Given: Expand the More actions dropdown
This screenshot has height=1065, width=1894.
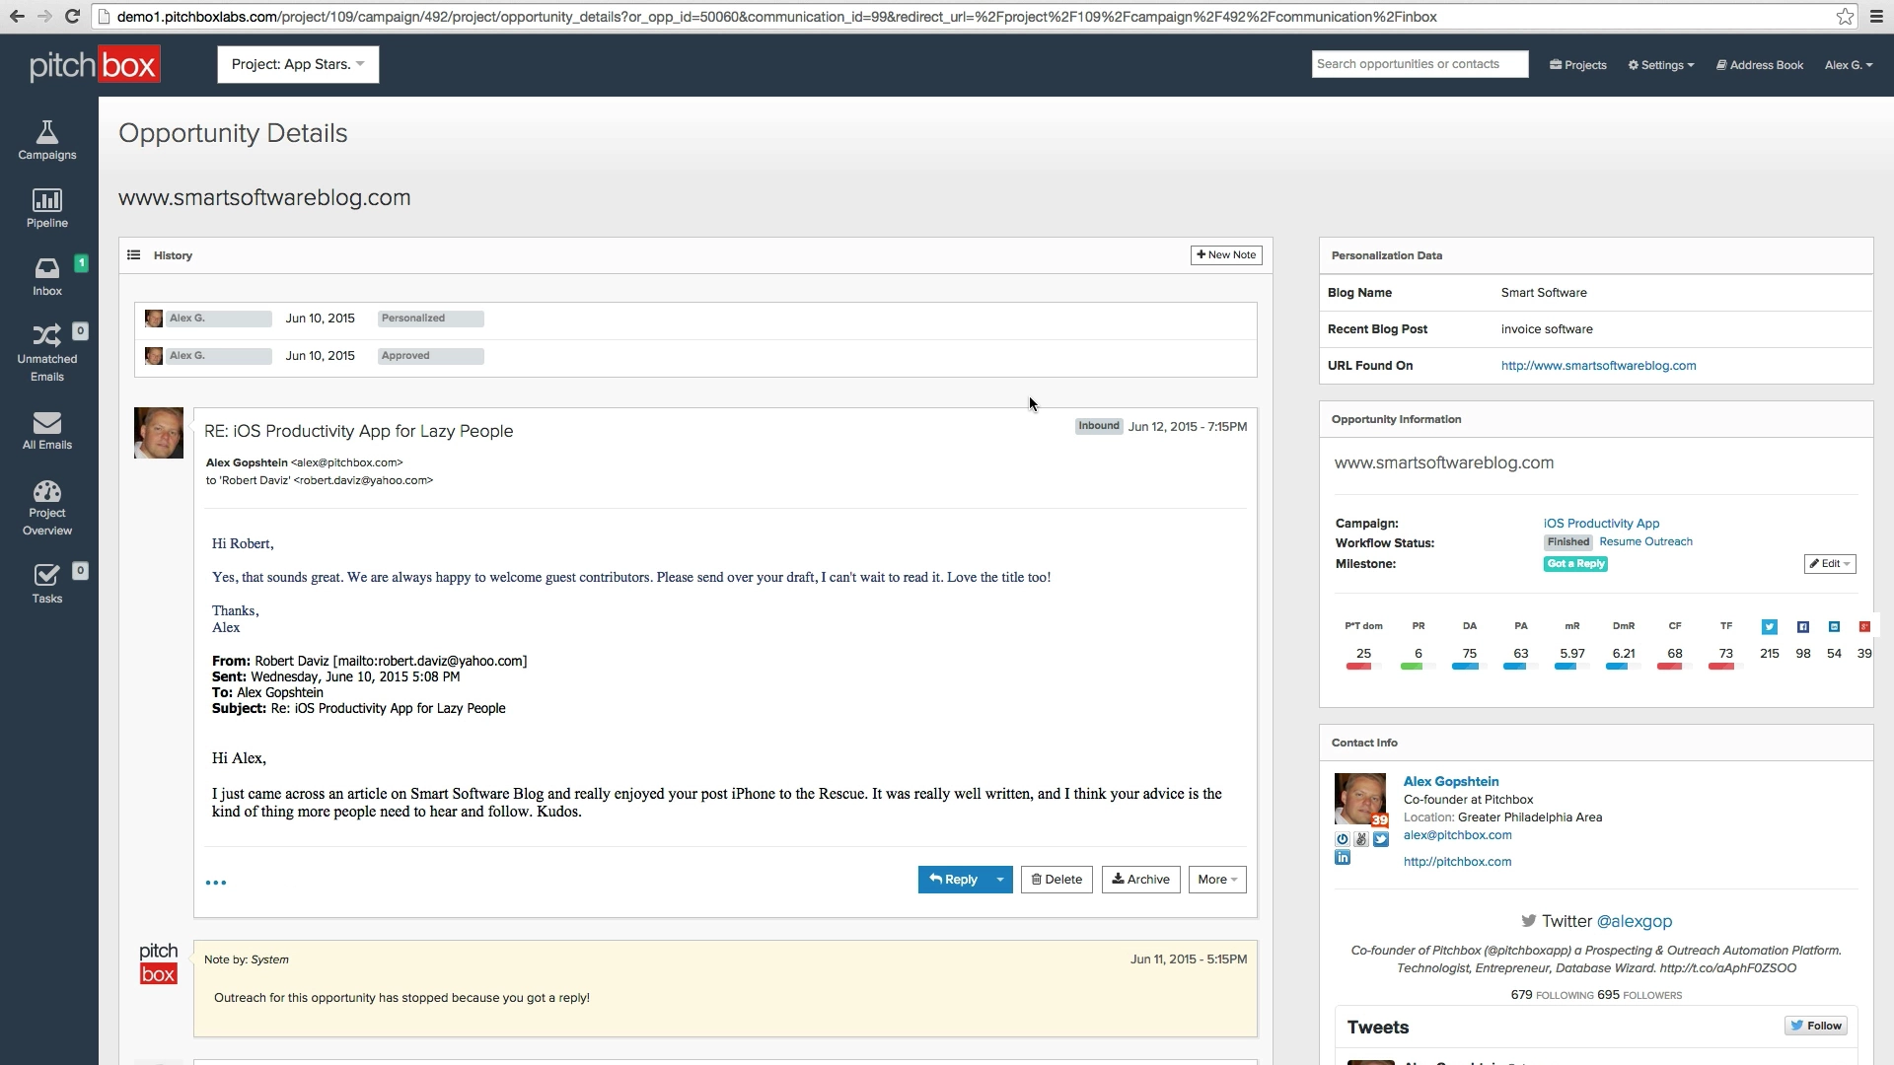Looking at the screenshot, I should (x=1217, y=880).
